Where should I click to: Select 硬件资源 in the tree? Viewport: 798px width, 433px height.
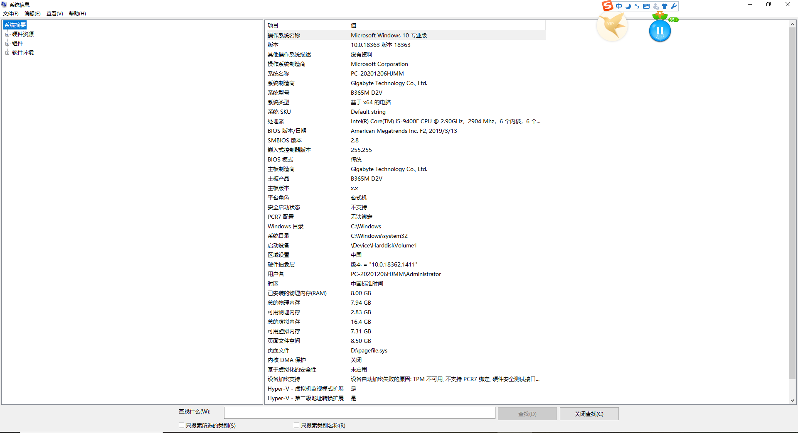pos(23,34)
